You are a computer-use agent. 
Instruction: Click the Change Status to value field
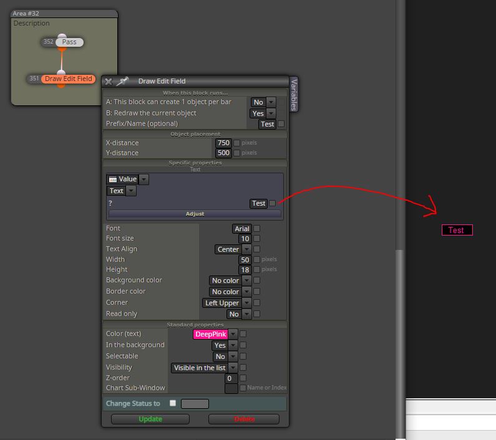click(x=195, y=404)
